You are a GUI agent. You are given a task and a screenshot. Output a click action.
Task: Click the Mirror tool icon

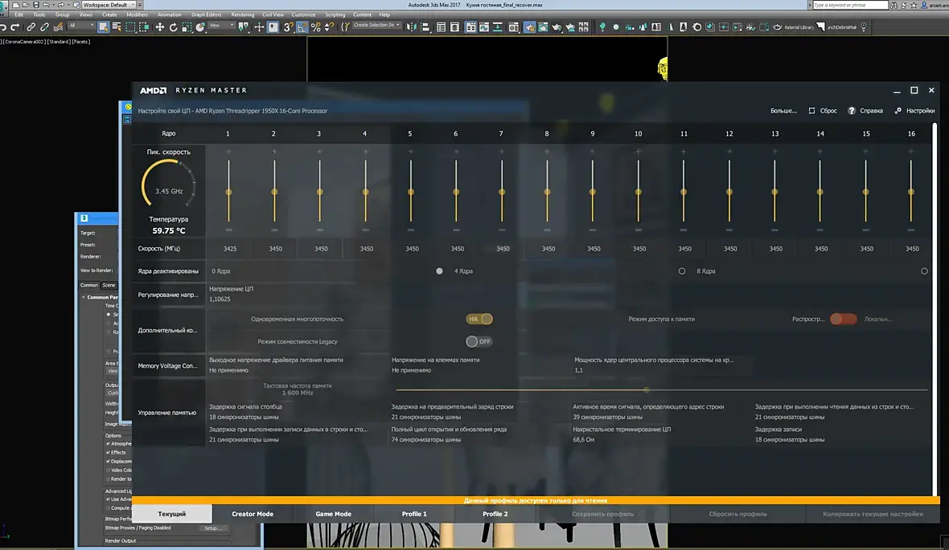[x=411, y=27]
